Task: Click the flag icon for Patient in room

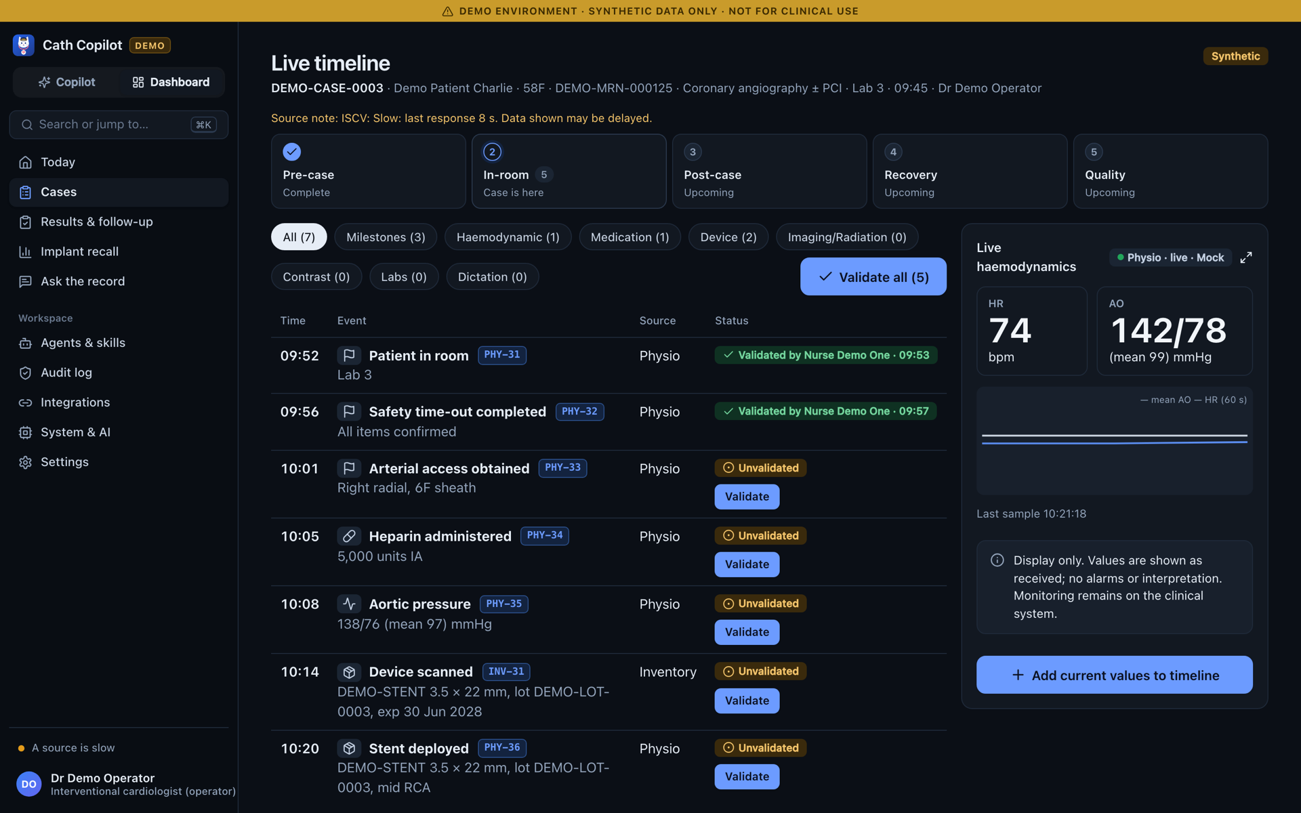Action: click(349, 355)
